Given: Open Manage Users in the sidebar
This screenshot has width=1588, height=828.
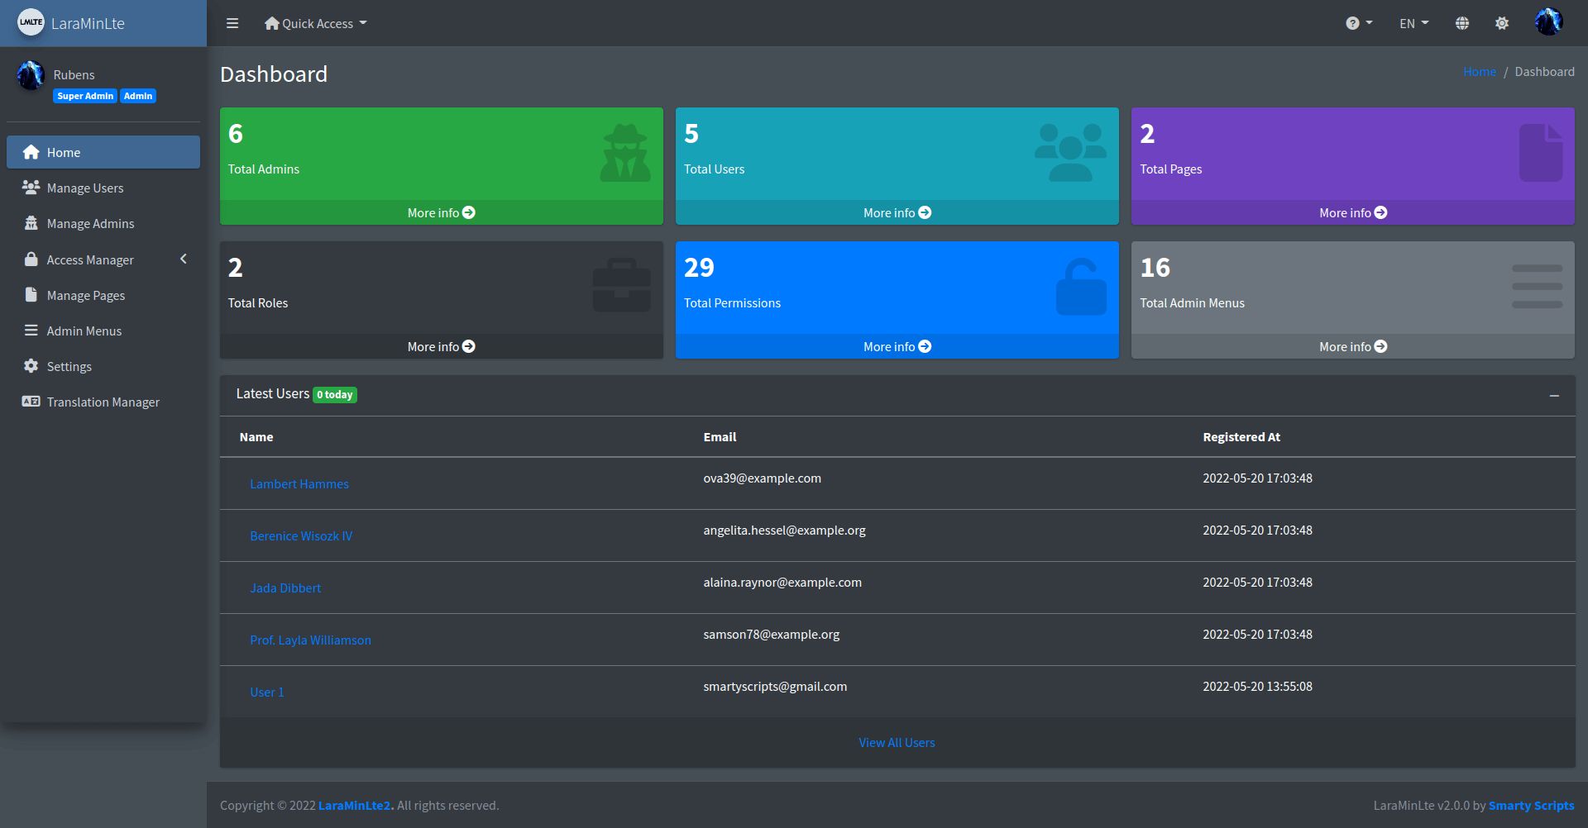Looking at the screenshot, I should [x=85, y=188].
